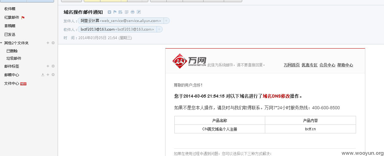Click the bctf.cn table cell
This screenshot has width=384, height=156.
point(310,129)
